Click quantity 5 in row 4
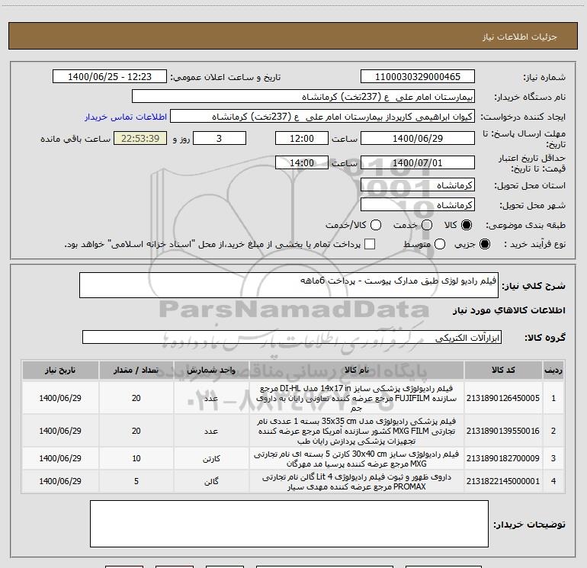Viewport: 587px width, 568px height. 136,481
